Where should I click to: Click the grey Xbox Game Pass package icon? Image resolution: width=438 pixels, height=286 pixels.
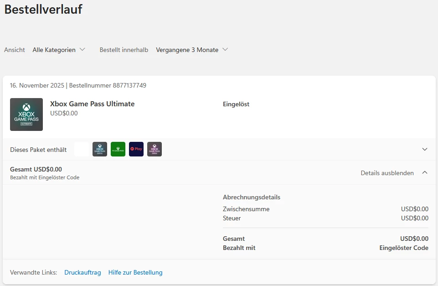[x=100, y=149]
